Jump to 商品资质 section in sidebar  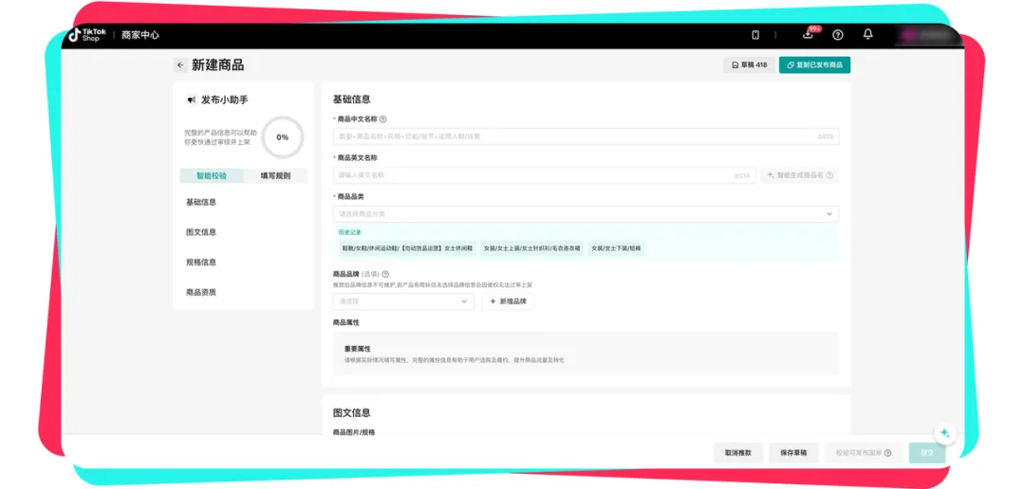click(201, 293)
